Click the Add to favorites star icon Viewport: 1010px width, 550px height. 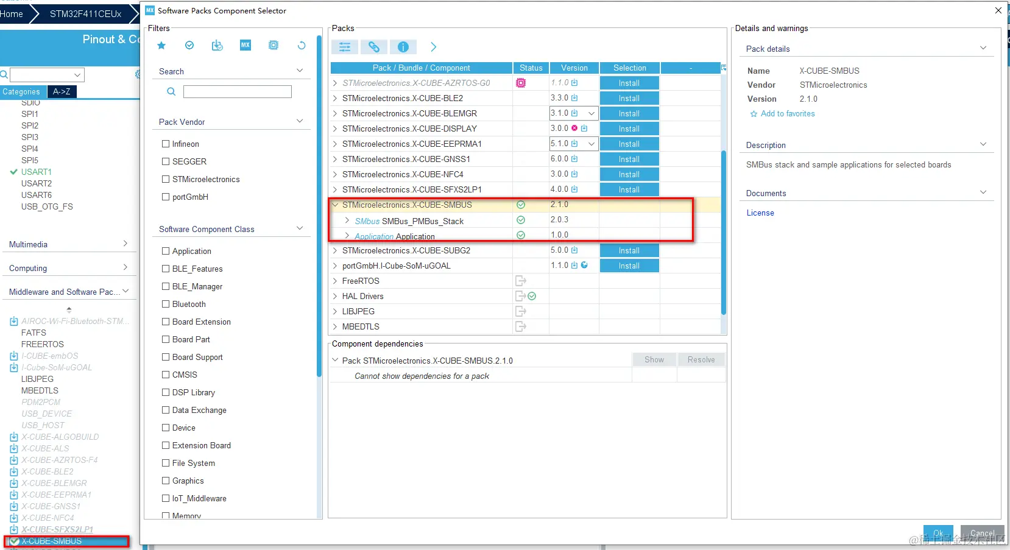pos(754,114)
